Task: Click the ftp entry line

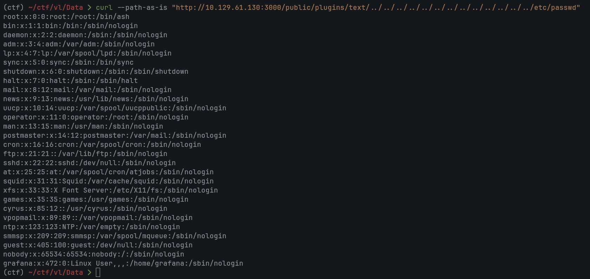Action: pos(85,154)
